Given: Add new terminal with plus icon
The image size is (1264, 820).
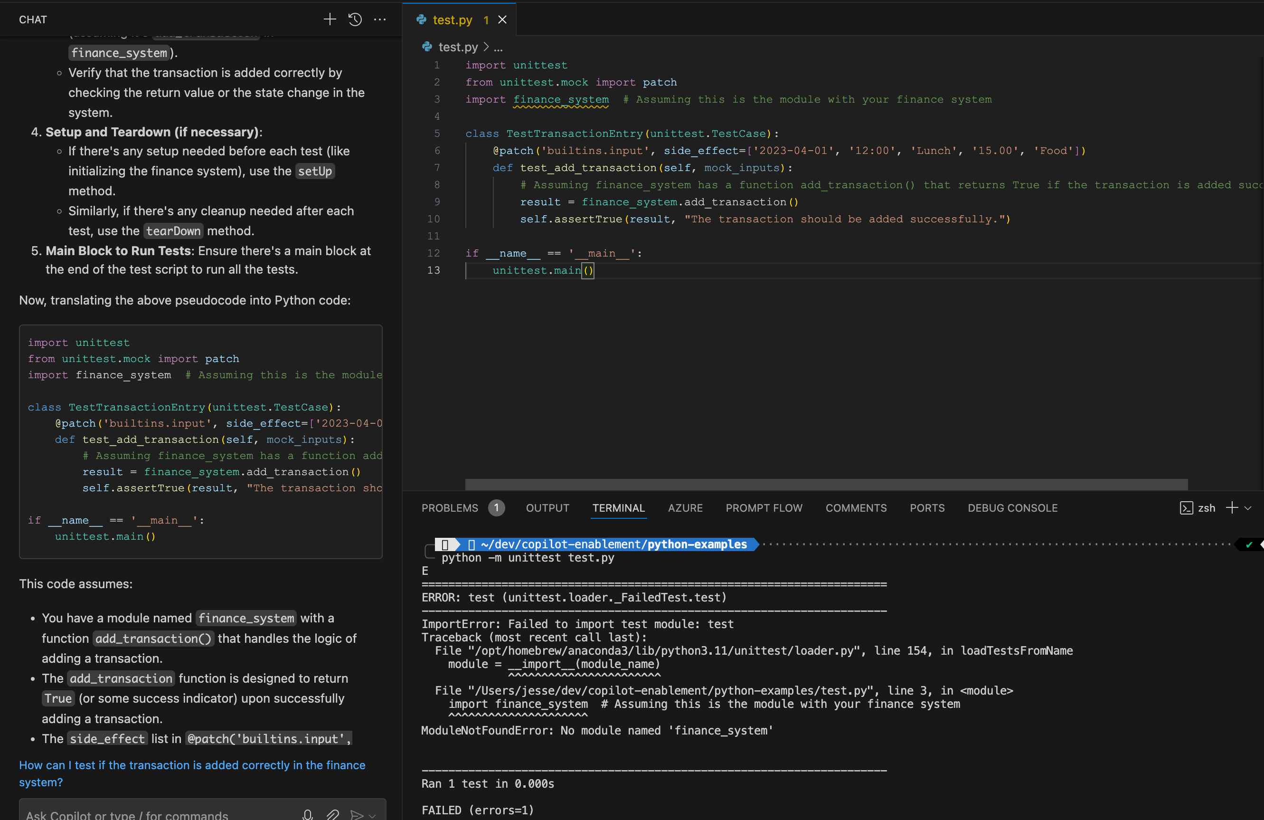Looking at the screenshot, I should point(1232,507).
